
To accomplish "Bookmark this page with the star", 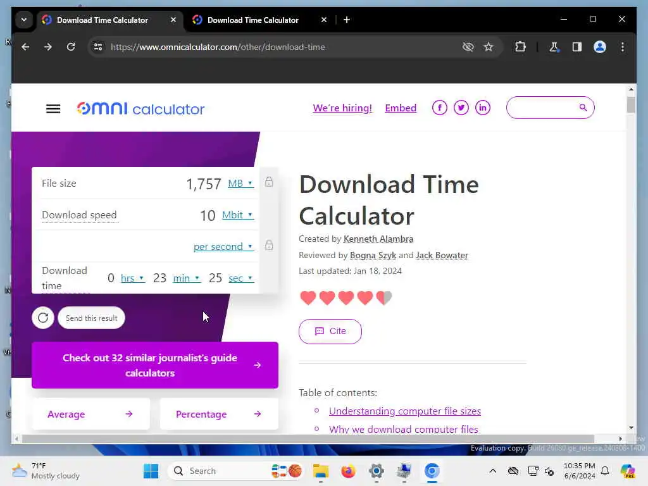I will pyautogui.click(x=489, y=47).
